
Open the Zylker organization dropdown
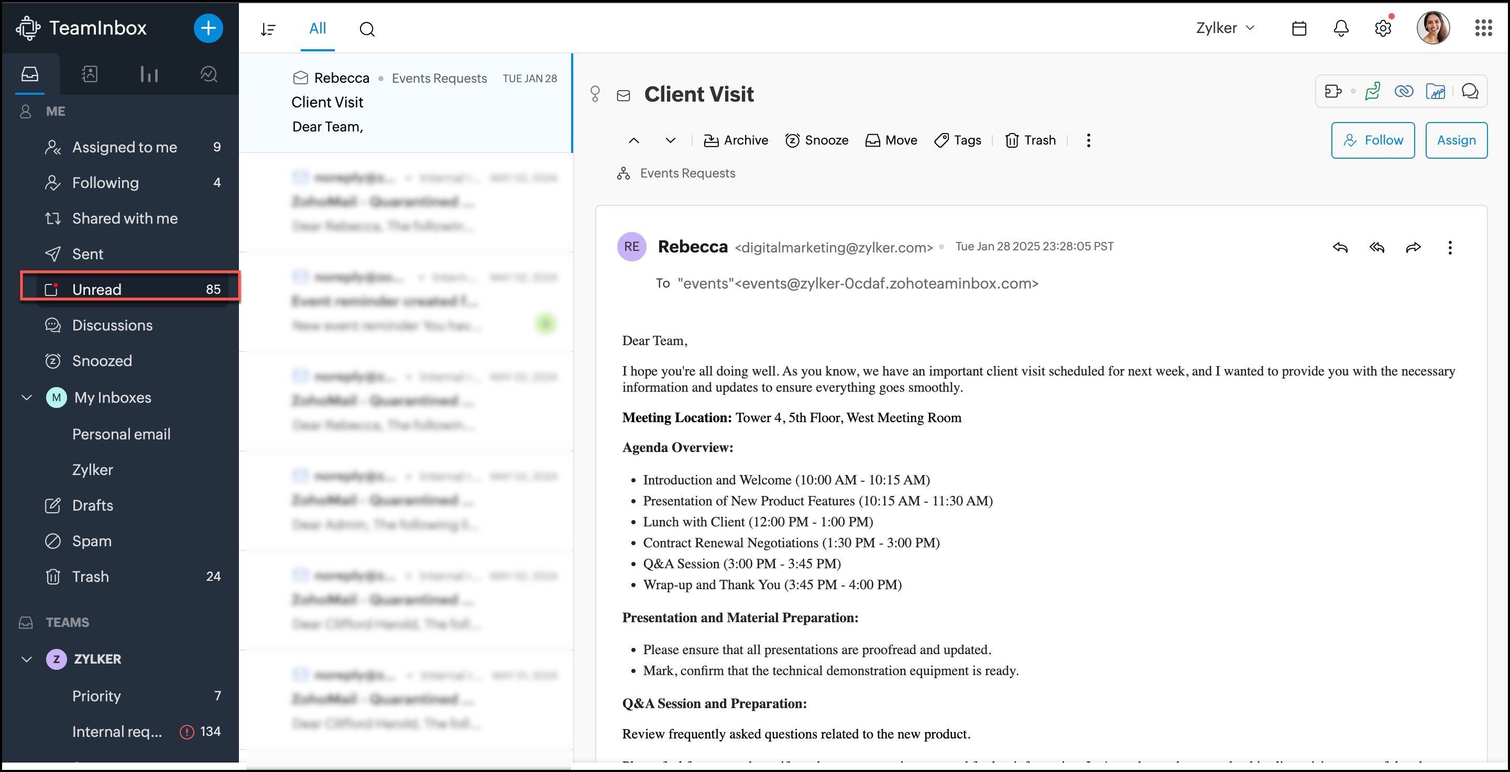click(1225, 28)
